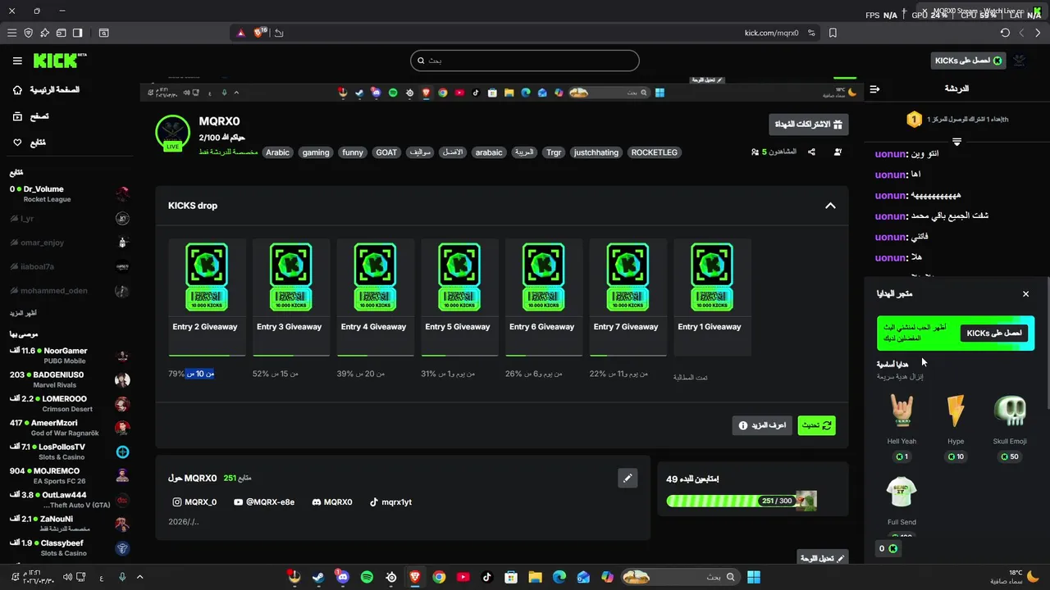Edit the About MQRX0 section pencil icon

tap(628, 478)
